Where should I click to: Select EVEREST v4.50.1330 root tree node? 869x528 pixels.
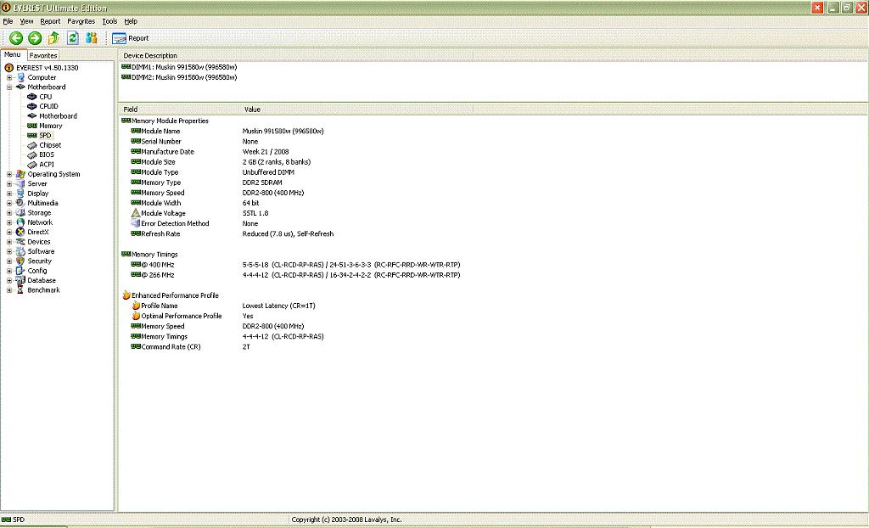48,68
